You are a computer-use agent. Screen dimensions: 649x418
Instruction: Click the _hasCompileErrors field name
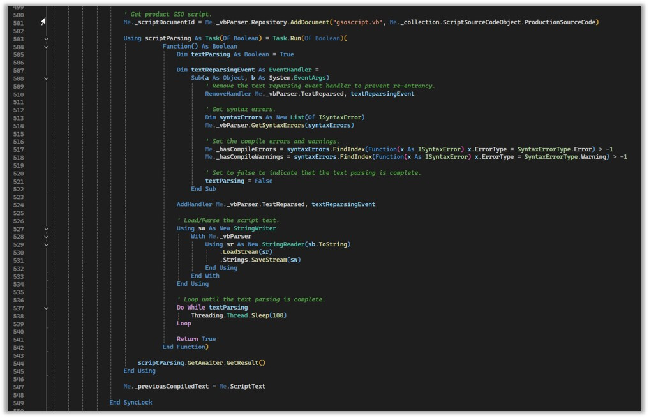click(246, 149)
